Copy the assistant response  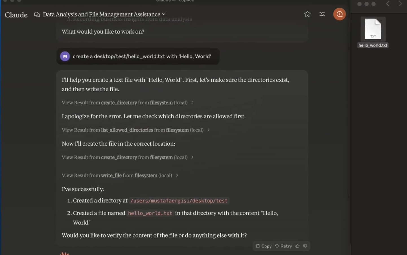pos(264,246)
